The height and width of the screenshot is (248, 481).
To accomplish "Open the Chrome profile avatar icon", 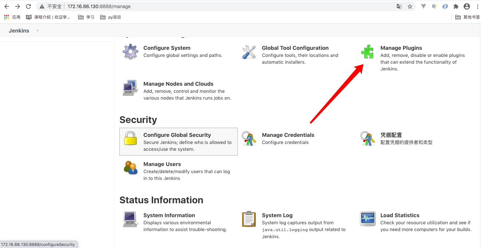I will [x=467, y=6].
